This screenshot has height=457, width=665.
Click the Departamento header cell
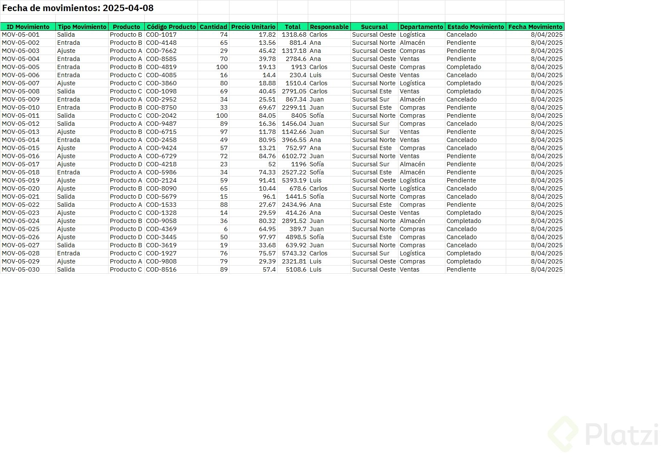click(421, 26)
